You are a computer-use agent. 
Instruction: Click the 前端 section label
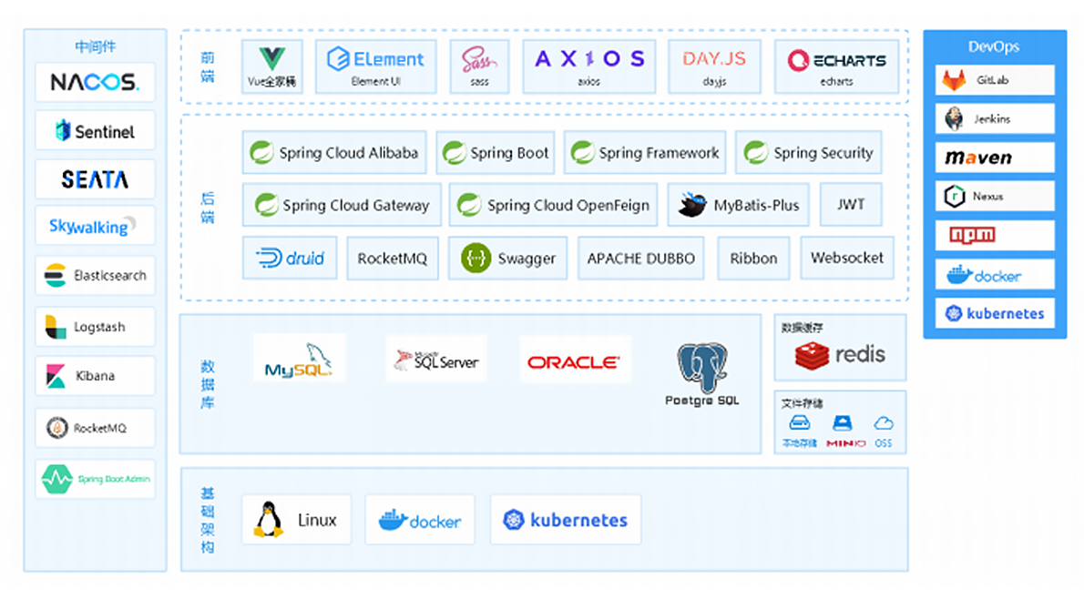click(208, 67)
